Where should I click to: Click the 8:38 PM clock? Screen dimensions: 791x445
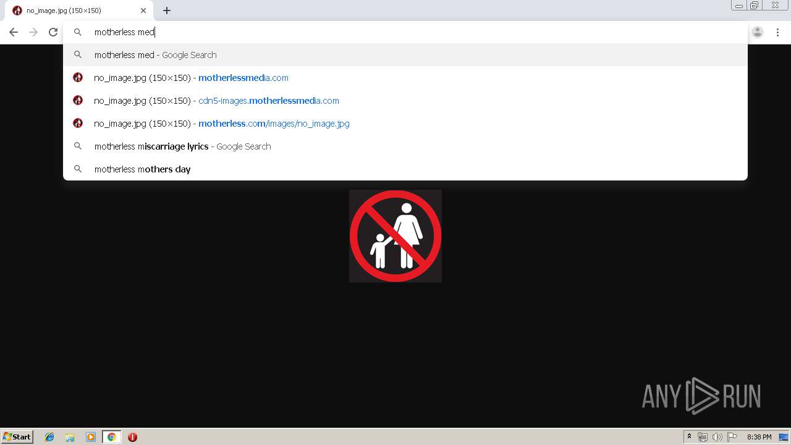point(759,437)
